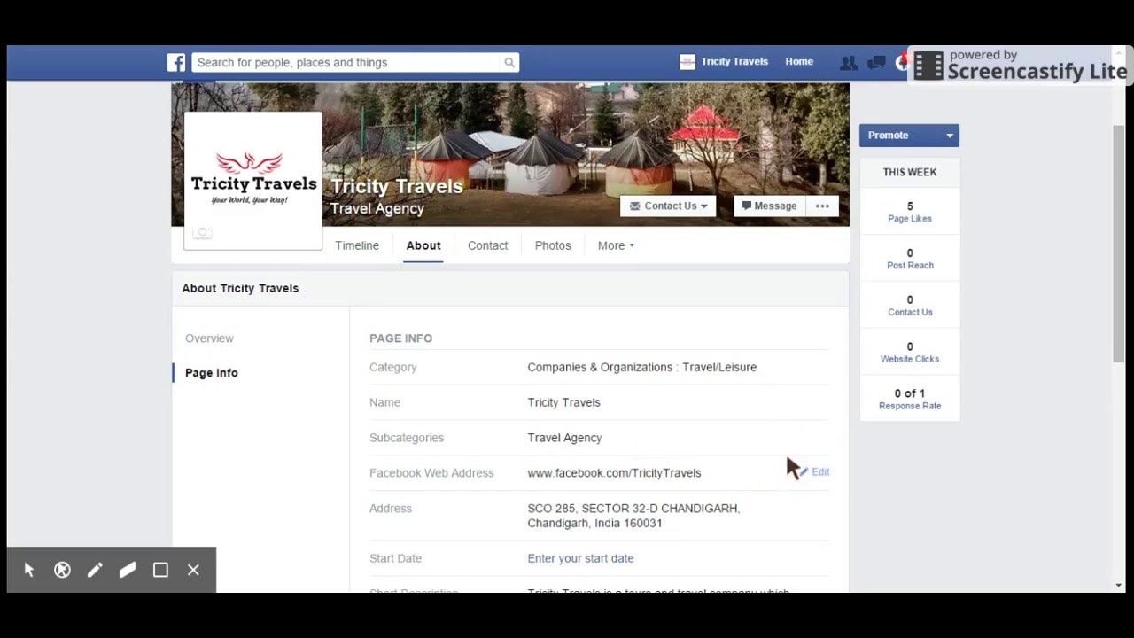Click the Home link in the top bar
Image resolution: width=1134 pixels, height=638 pixels.
[799, 62]
